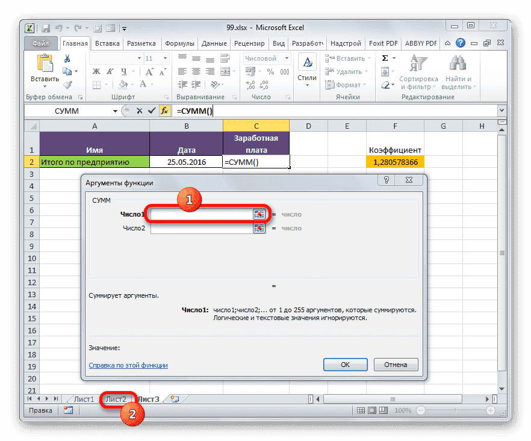This screenshot has width=531, height=441.
Task: Click the cell reference selector in Число1 field
Action: coord(259,214)
